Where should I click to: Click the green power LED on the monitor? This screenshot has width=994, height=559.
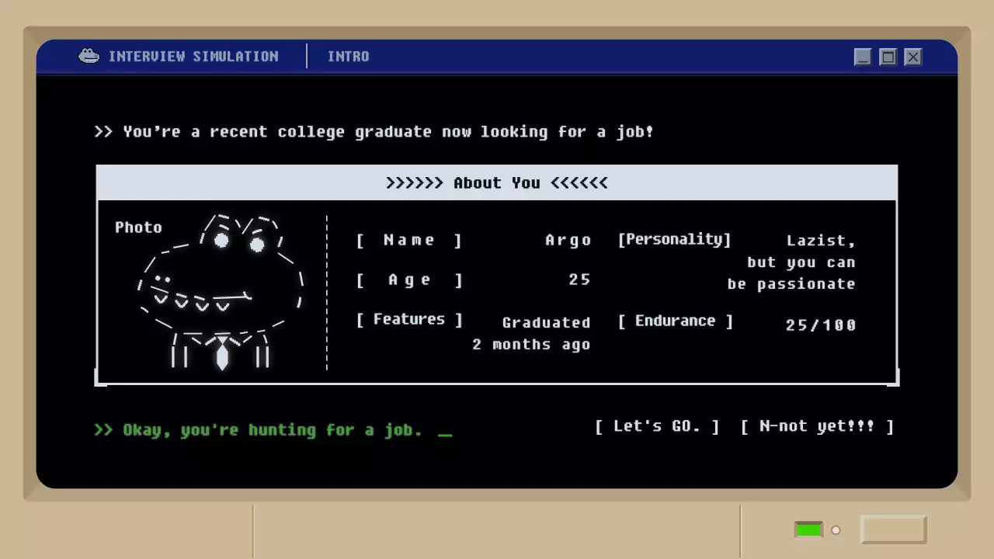coord(808,530)
